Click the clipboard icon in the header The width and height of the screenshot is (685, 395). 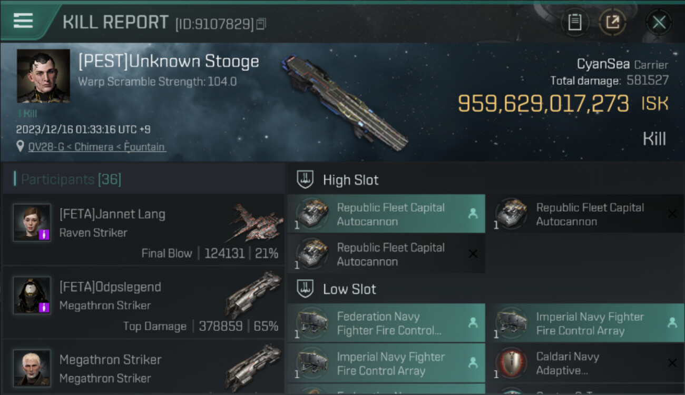(574, 22)
